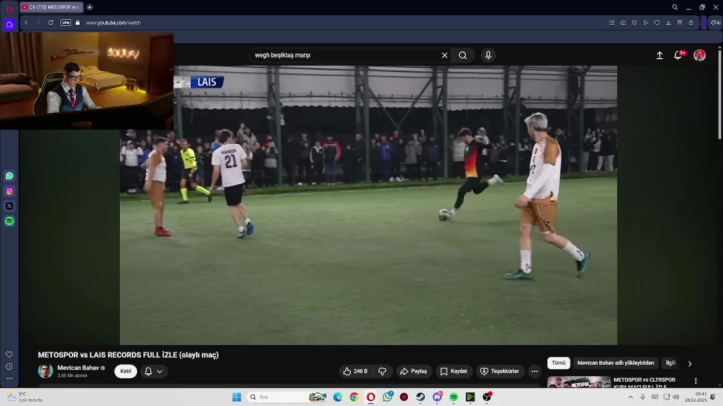723x406 pixels.
Task: Open YouTube create/upload button
Action: pos(659,55)
